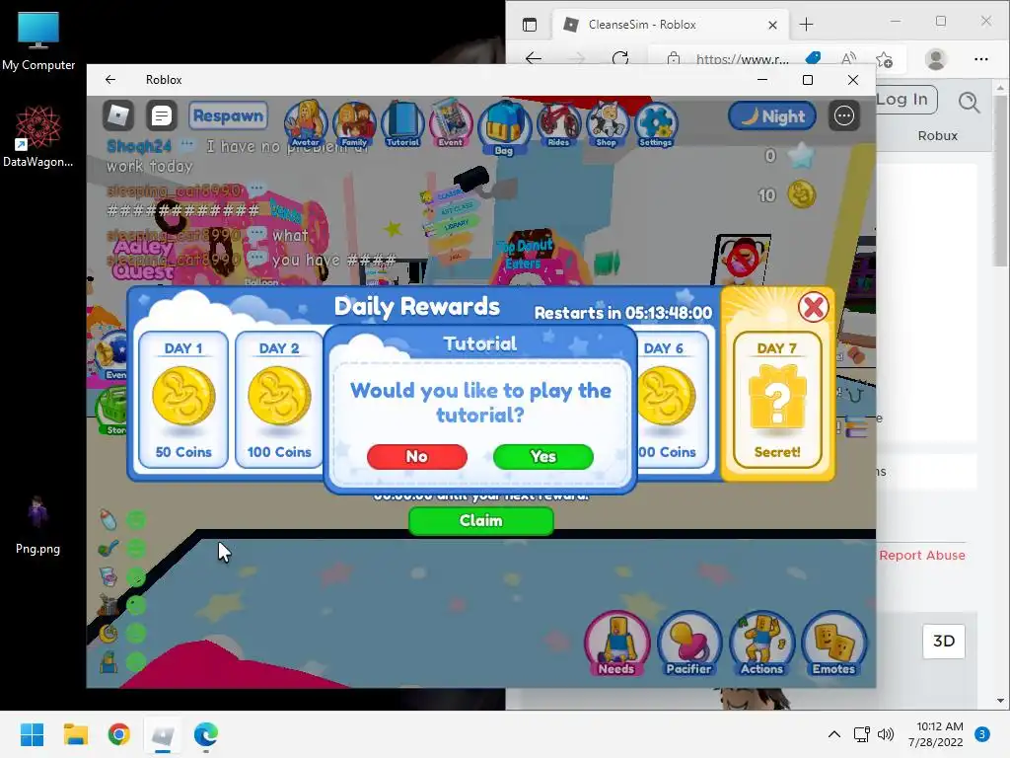Screen dimensions: 1010x758
Task: Open the notification count badge
Action: pyautogui.click(x=982, y=734)
